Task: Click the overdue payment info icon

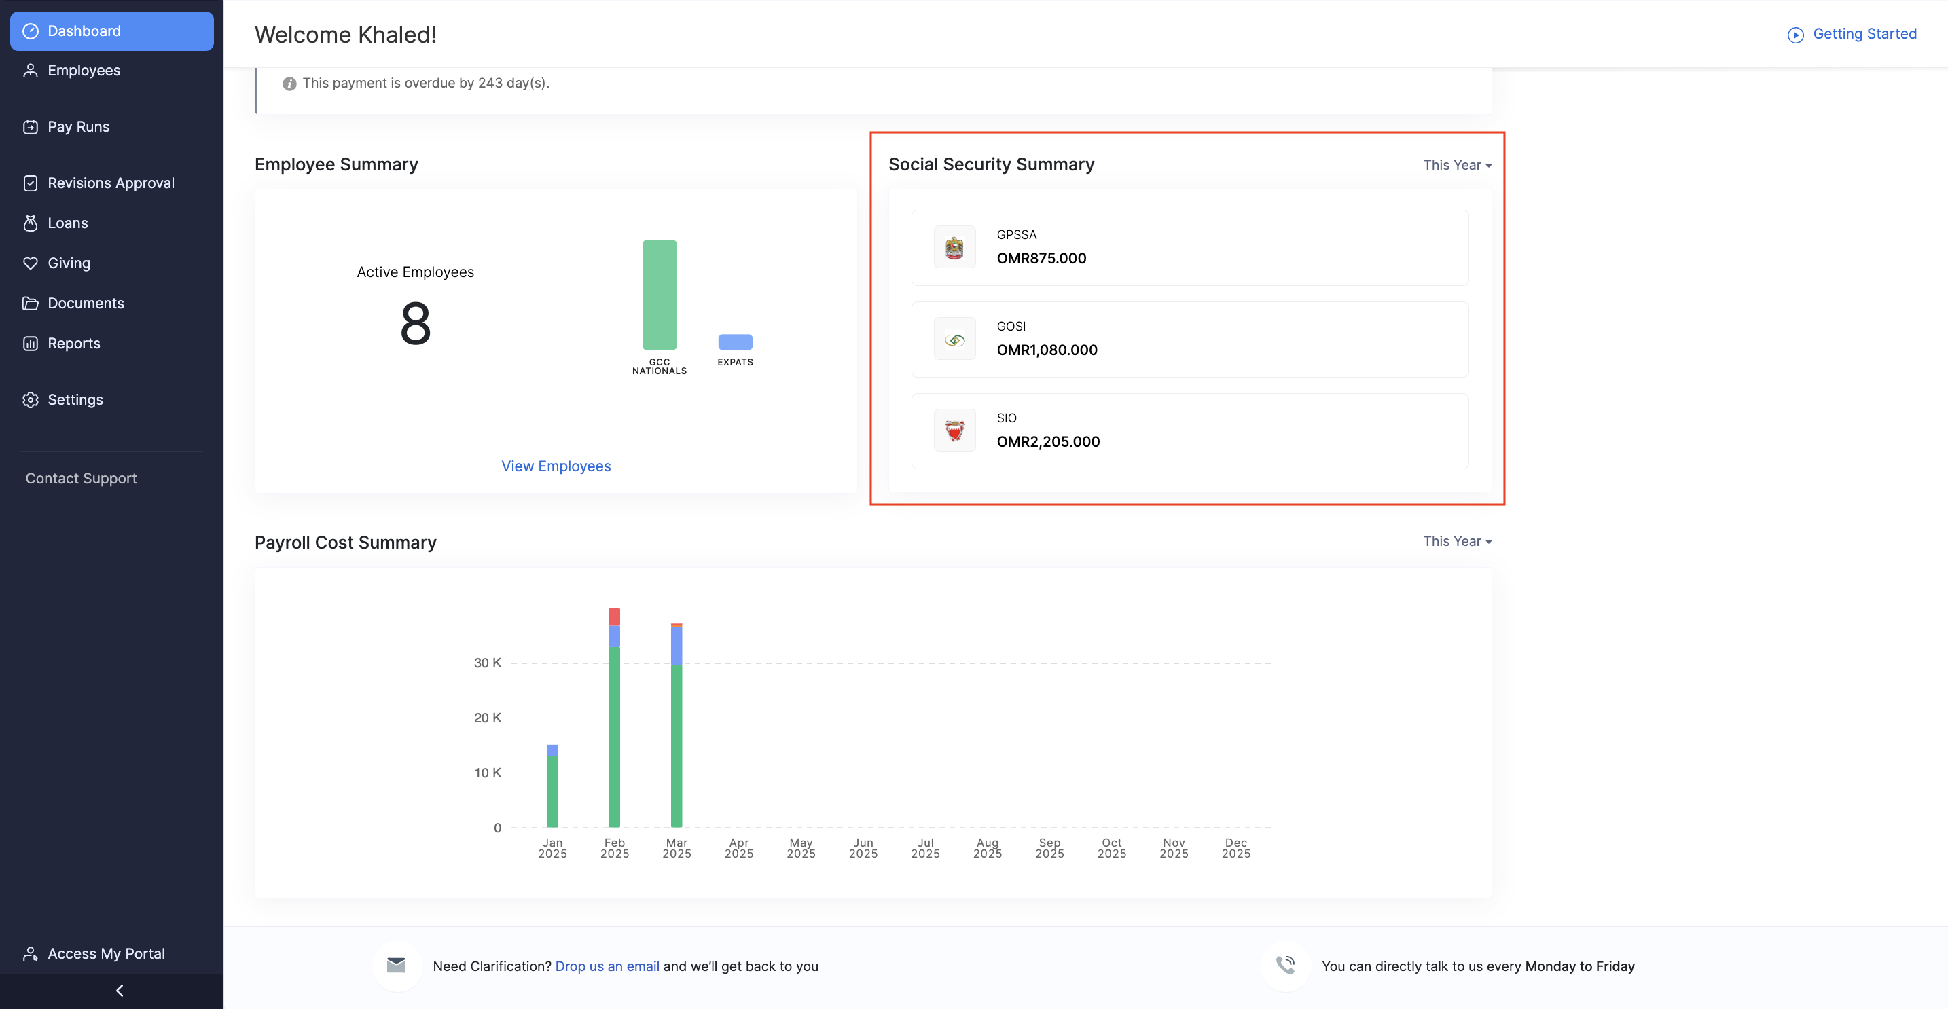Action: [x=289, y=83]
